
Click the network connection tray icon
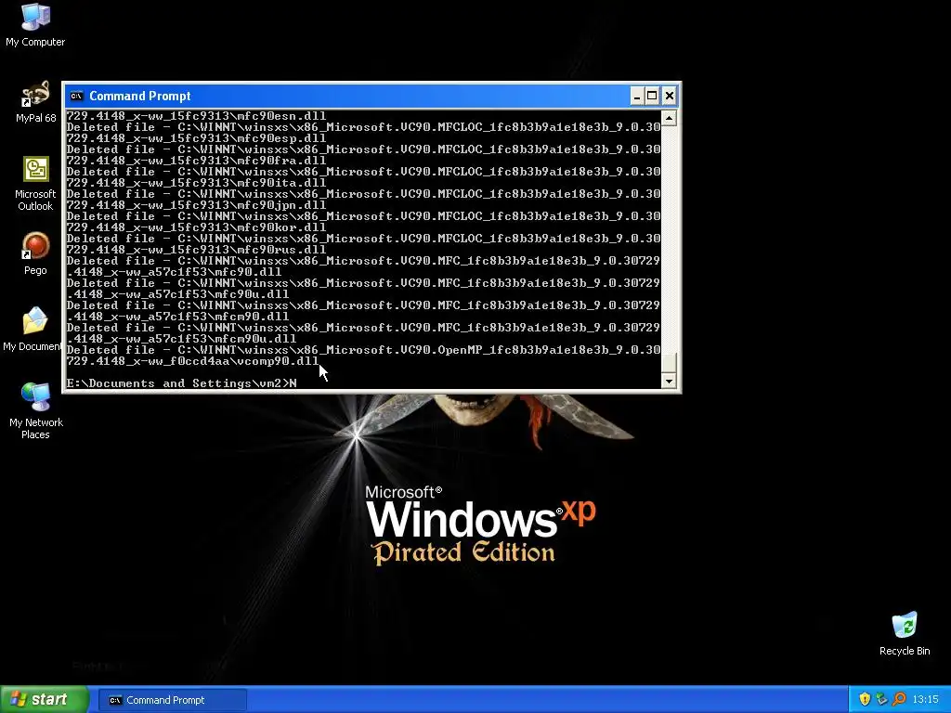point(882,699)
